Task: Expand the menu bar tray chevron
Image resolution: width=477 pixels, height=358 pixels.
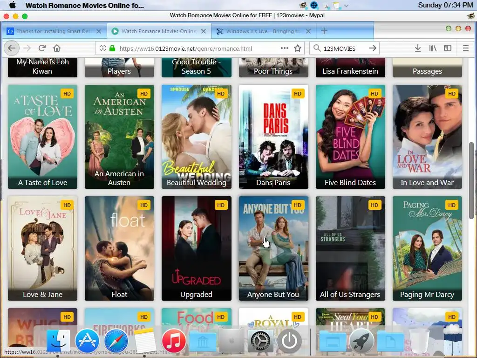Action: pyautogui.click(x=346, y=6)
